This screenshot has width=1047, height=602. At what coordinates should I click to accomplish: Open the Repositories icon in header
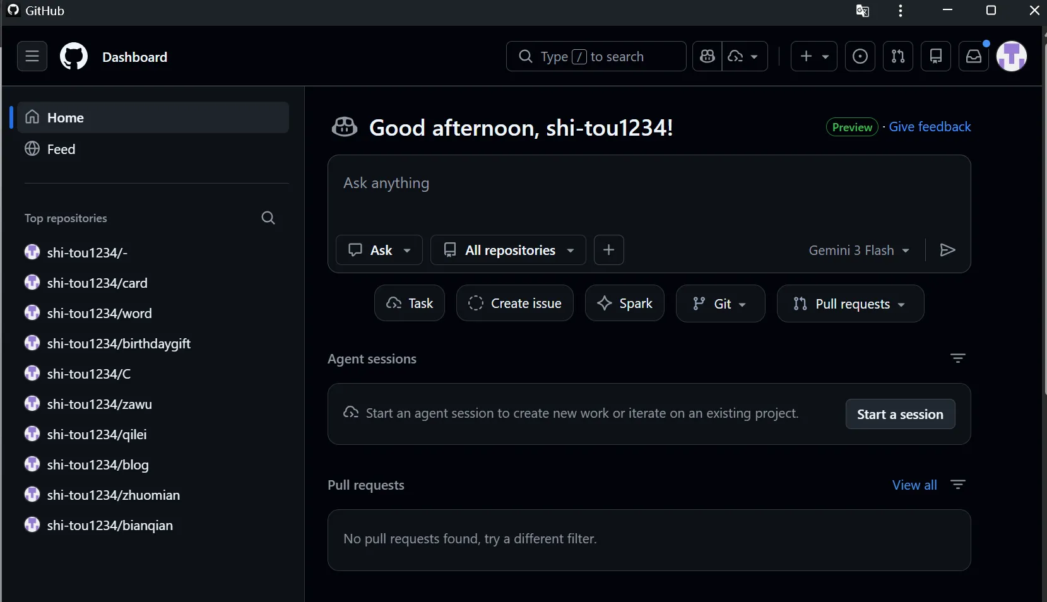(935, 57)
